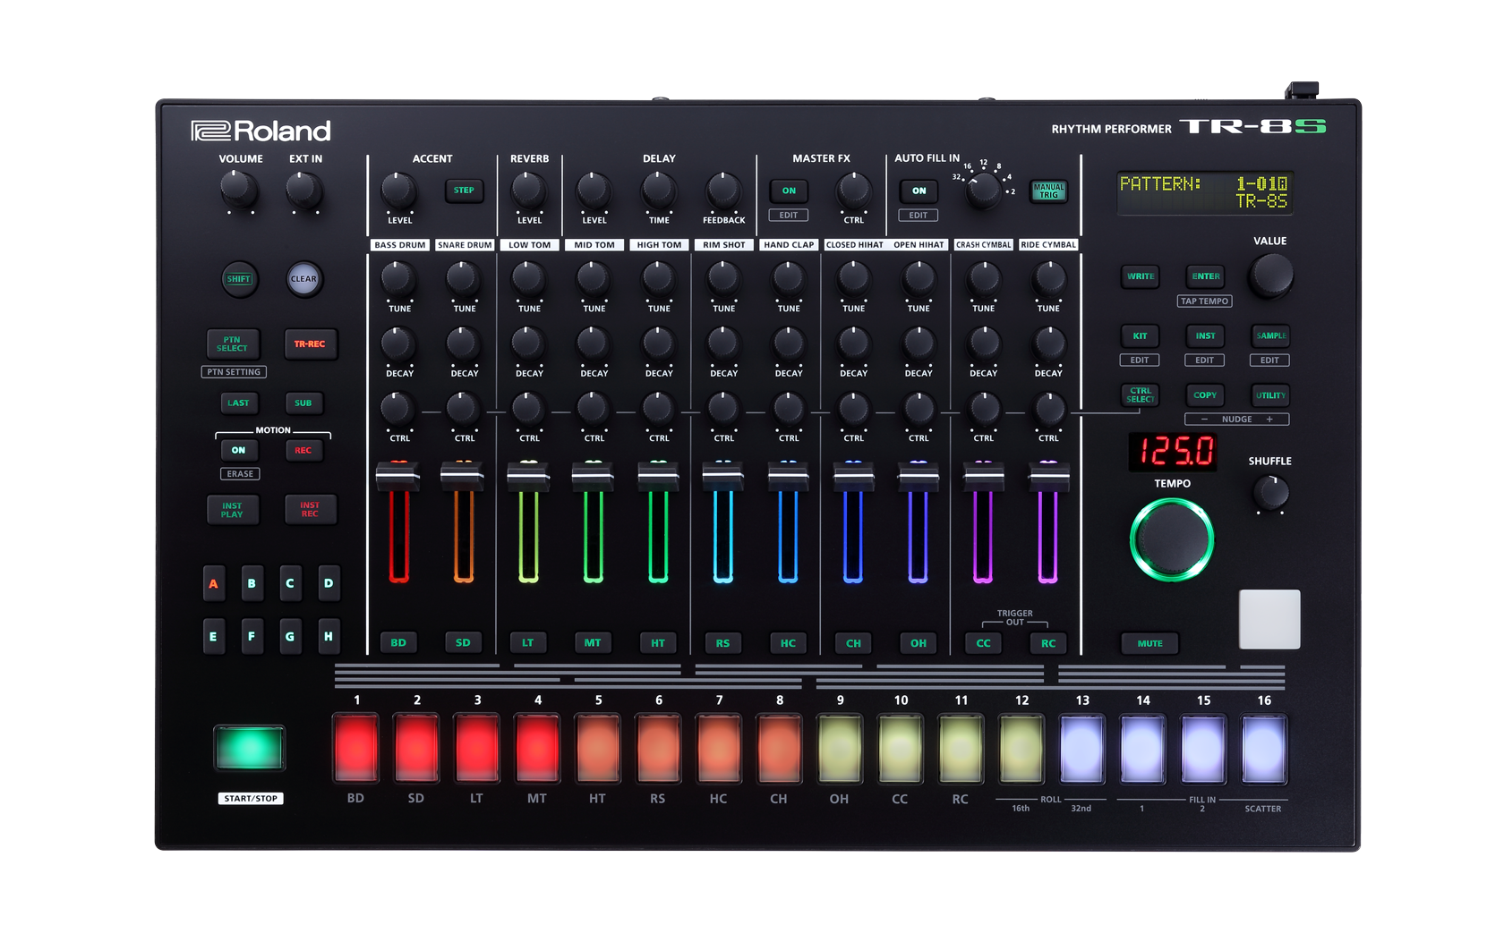Toggle MASTER FX ON button
This screenshot has height=950, width=1504.
789,191
